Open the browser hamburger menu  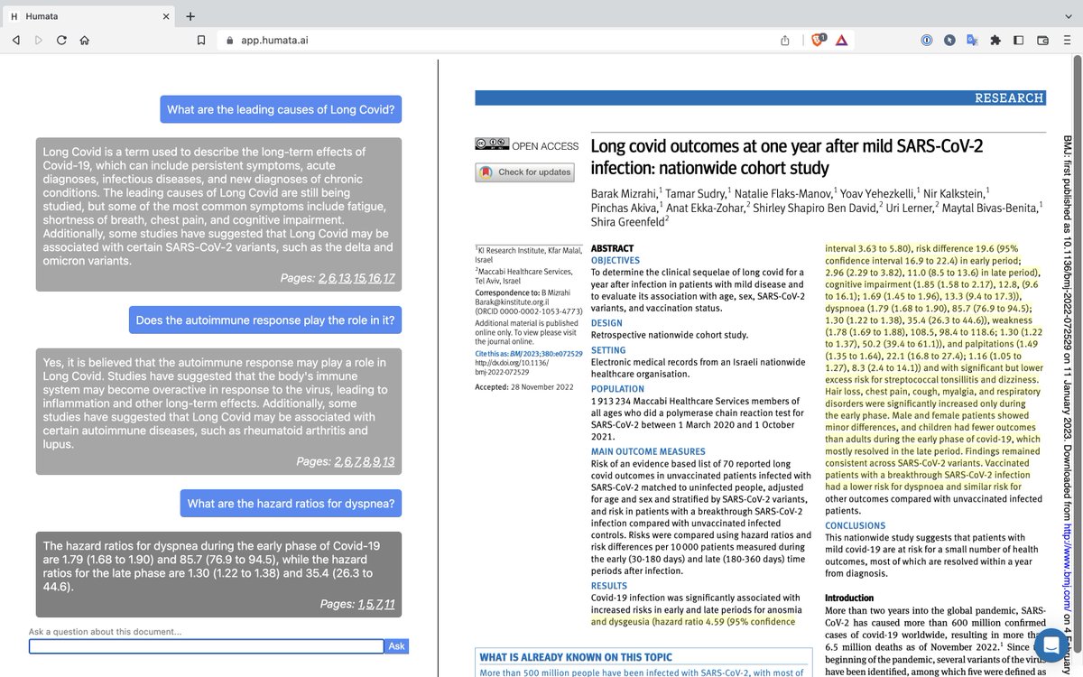point(1066,41)
